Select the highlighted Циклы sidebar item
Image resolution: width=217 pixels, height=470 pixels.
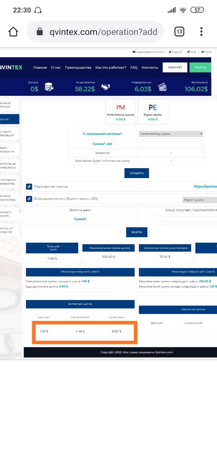(10, 119)
